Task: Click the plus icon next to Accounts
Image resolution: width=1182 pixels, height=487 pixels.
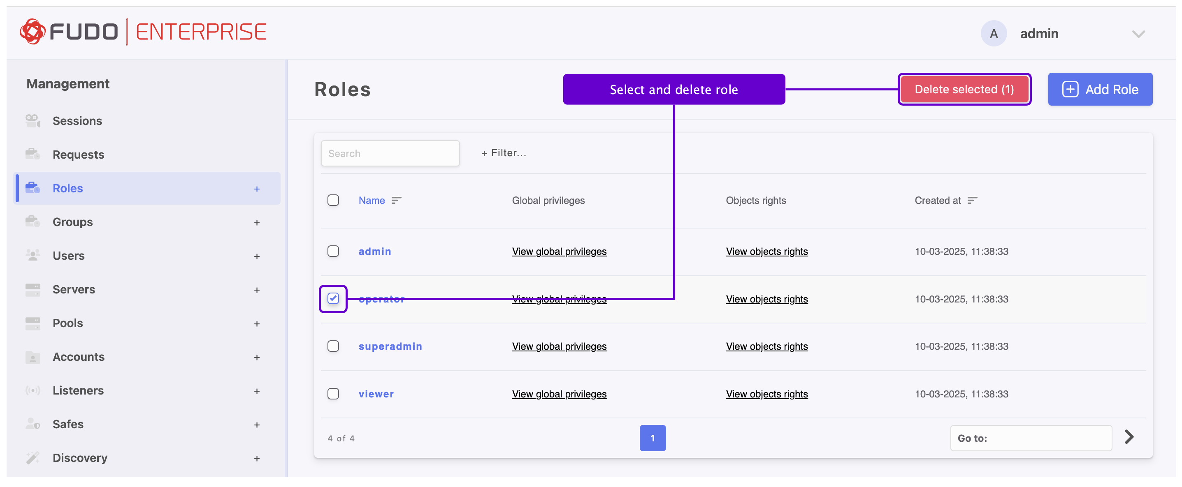Action: pyautogui.click(x=257, y=358)
